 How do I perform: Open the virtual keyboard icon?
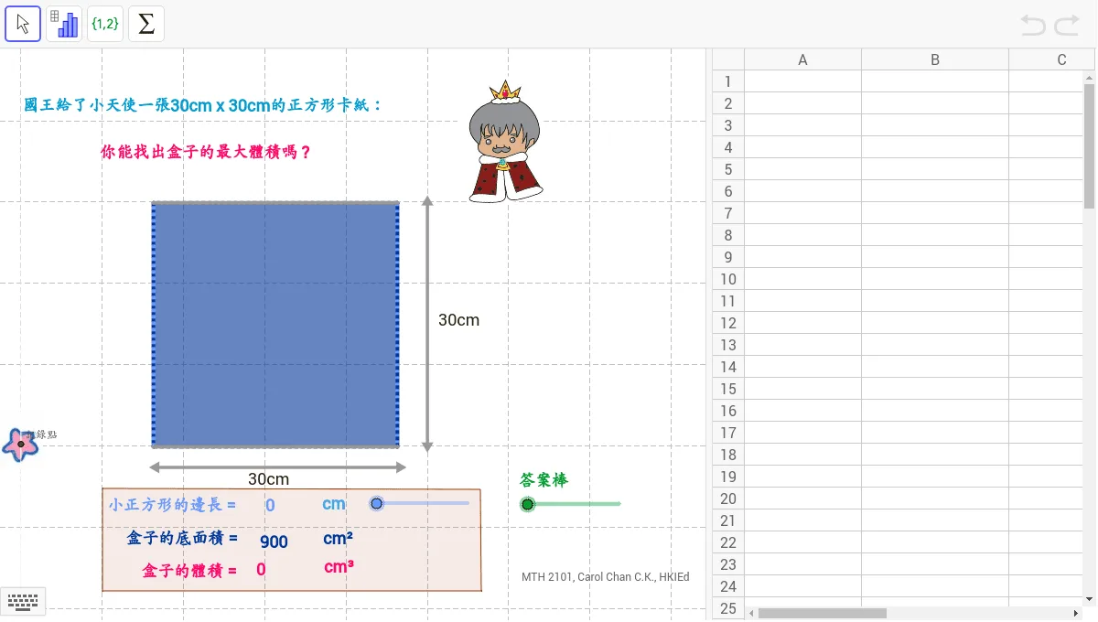click(x=22, y=601)
